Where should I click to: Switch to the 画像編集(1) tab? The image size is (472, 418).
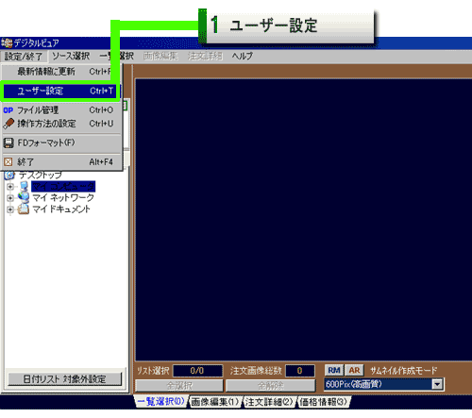pos(215,402)
